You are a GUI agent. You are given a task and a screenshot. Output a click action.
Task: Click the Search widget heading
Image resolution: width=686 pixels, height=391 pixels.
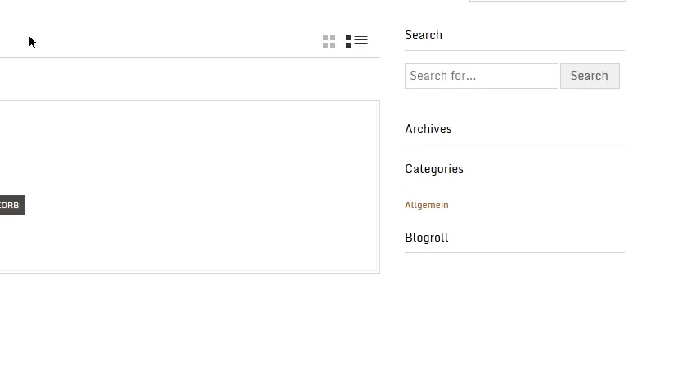click(423, 35)
